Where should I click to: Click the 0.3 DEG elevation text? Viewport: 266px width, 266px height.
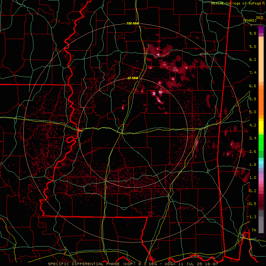[148, 264]
